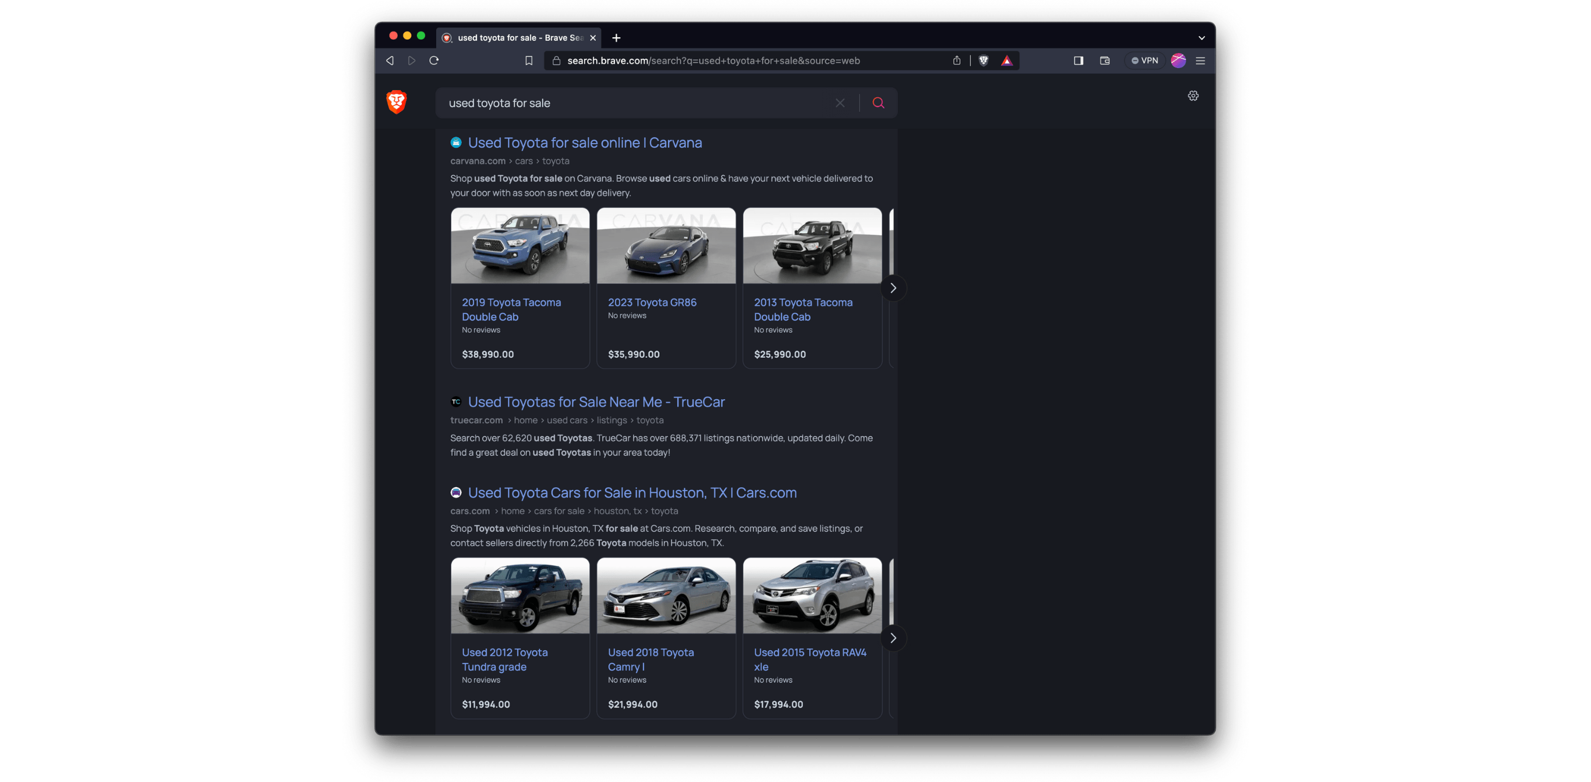Open 'Used Toyota Cars for Sale in Houston' result

pos(632,492)
